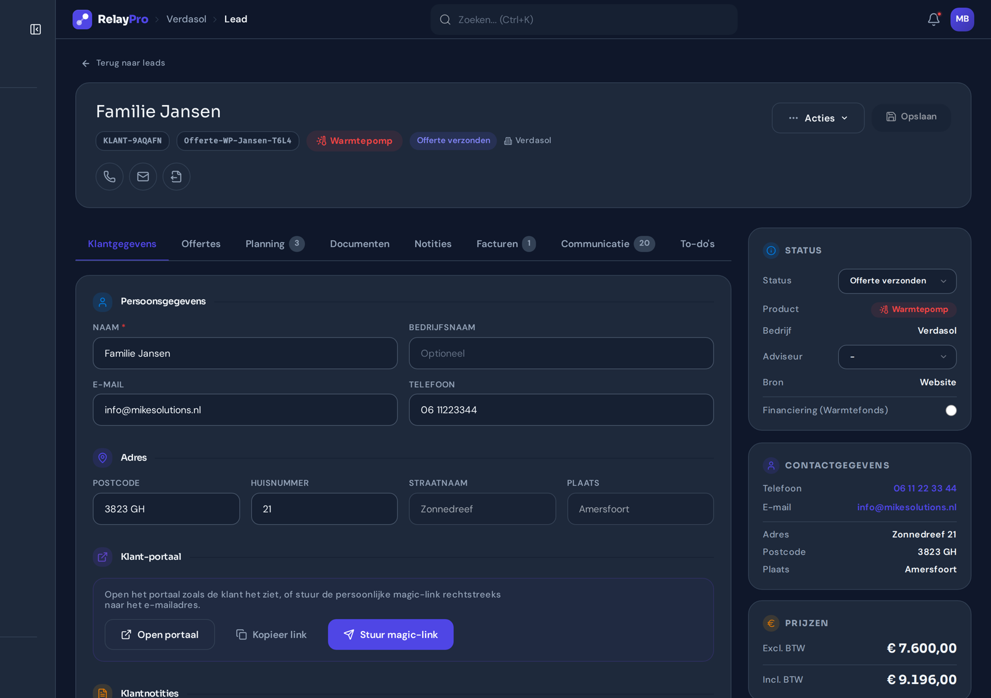
Task: Click the RelayPro logo icon
Action: [82, 19]
